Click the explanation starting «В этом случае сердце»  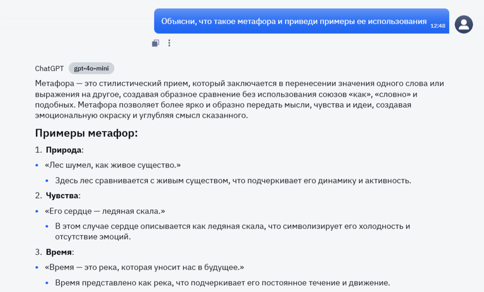[x=233, y=232]
